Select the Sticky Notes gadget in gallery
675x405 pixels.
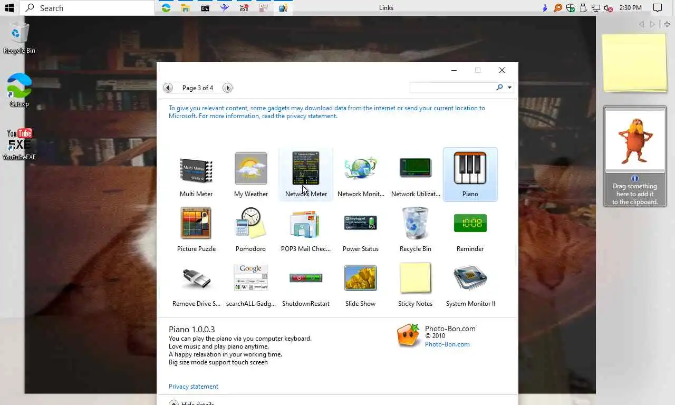416,285
